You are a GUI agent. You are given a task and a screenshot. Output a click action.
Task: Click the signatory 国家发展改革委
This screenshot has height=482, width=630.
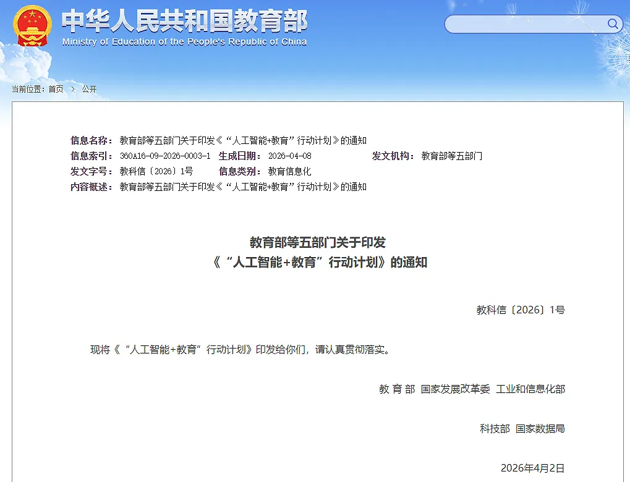[455, 389]
